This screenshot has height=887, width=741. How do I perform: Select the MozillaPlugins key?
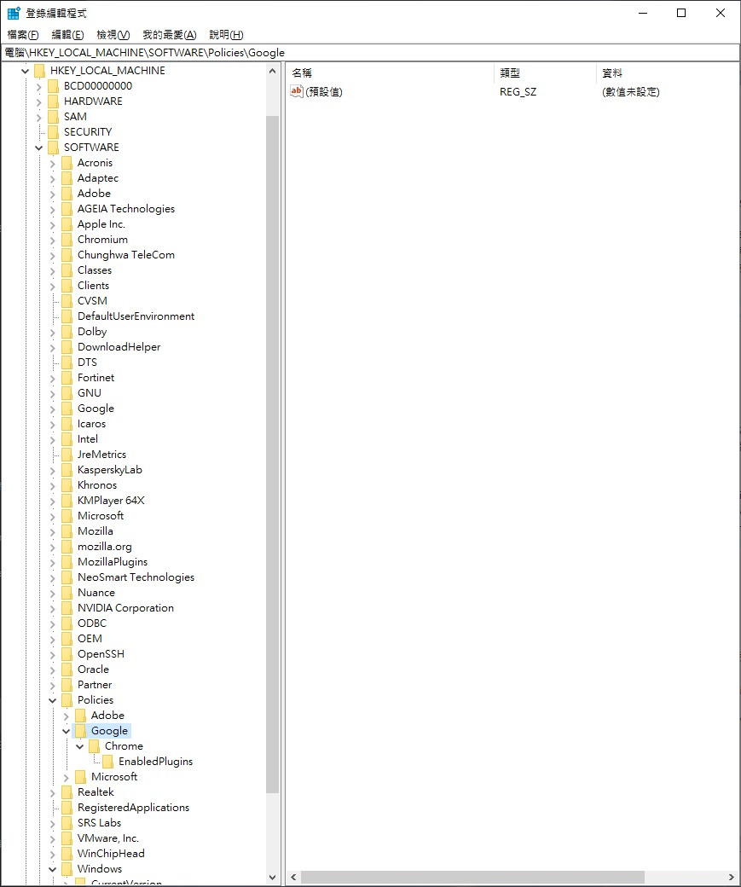click(113, 562)
